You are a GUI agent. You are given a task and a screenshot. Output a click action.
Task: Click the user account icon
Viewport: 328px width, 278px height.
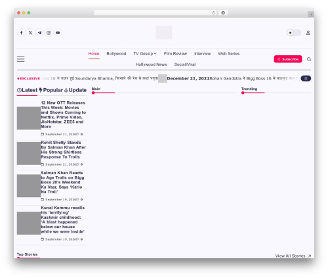point(308,33)
